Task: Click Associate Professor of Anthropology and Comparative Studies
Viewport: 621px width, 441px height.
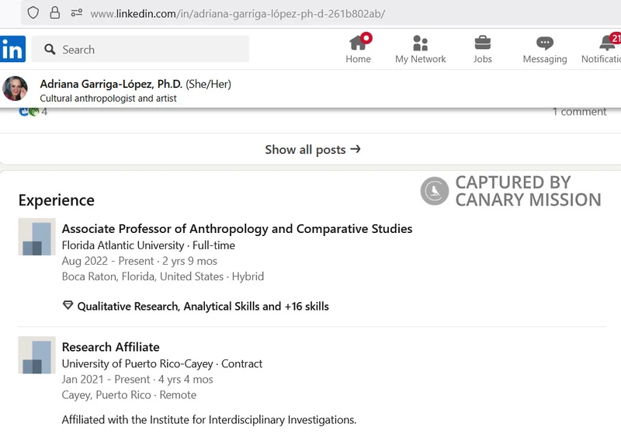Action: 237,228
